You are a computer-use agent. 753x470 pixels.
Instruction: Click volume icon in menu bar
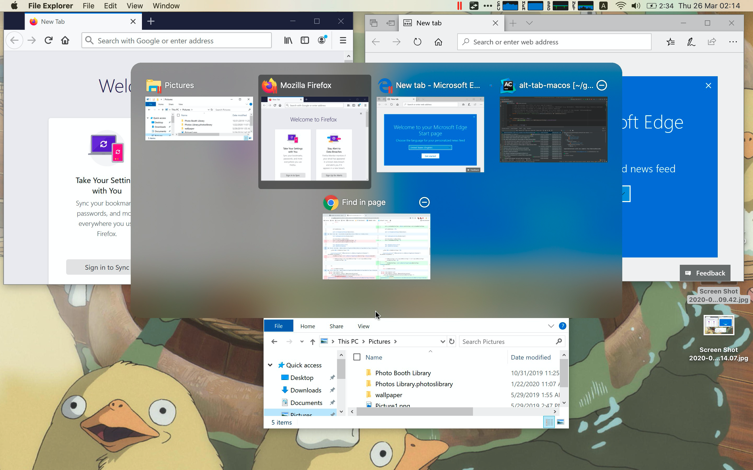pyautogui.click(x=636, y=6)
